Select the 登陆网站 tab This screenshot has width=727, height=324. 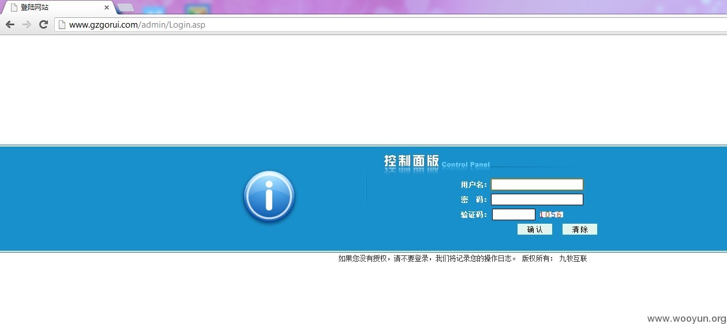point(58,7)
